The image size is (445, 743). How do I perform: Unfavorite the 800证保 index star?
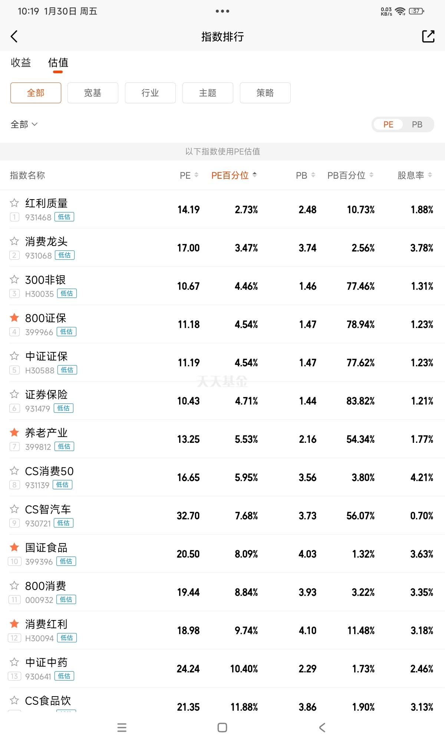tap(14, 318)
